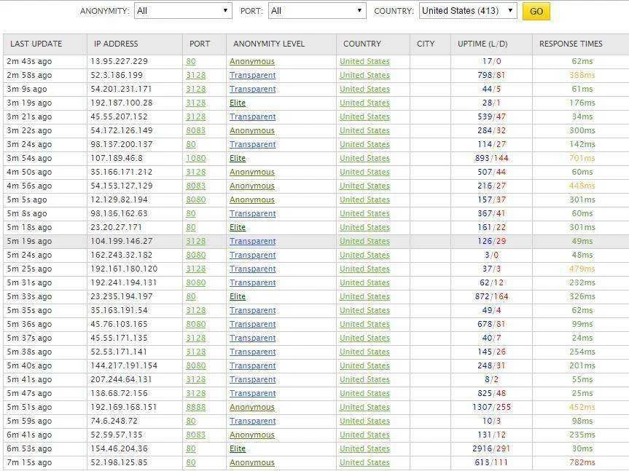This screenshot has width=629, height=471.
Task: Select IP address 104.199.146.27
Action: pyautogui.click(x=122, y=241)
